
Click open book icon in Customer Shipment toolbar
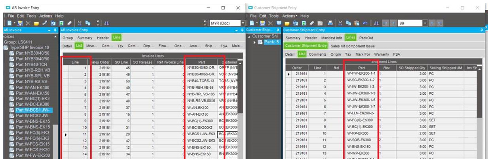(279, 23)
